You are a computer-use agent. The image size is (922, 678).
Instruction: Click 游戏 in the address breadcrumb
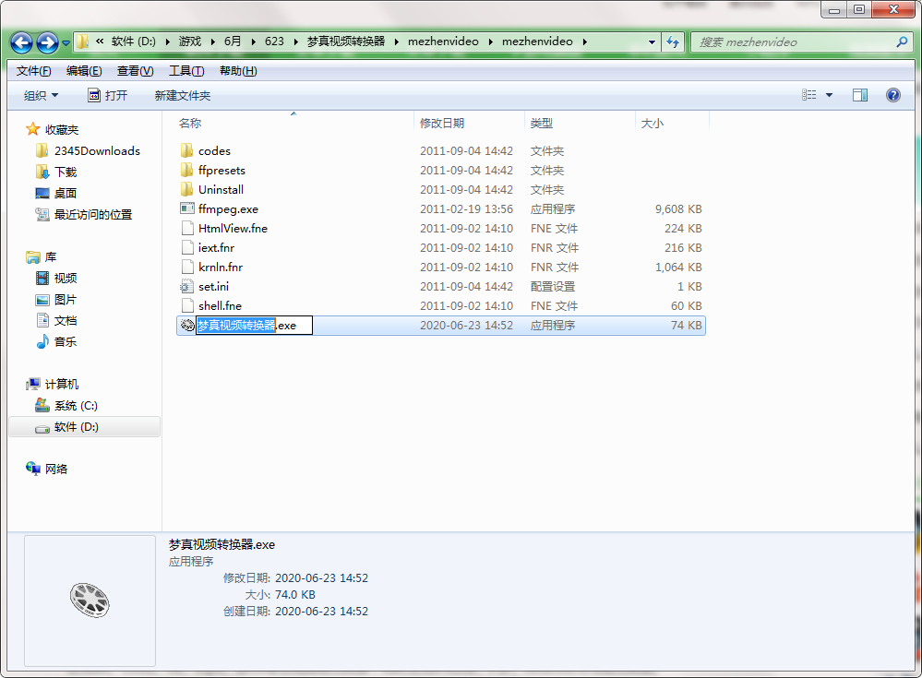click(x=190, y=42)
